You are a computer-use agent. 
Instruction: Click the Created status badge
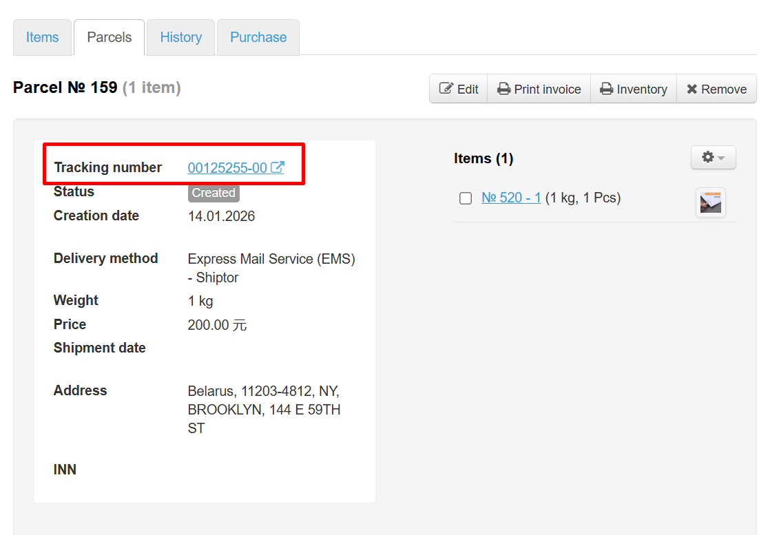pyautogui.click(x=214, y=193)
